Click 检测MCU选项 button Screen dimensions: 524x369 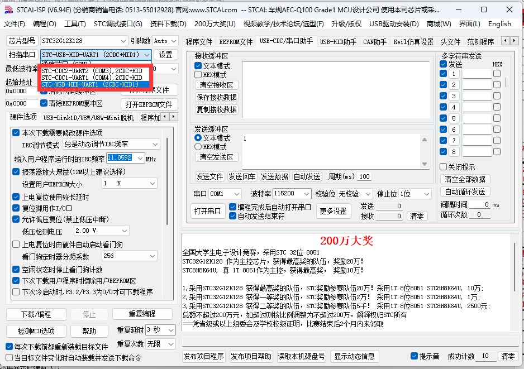click(36, 331)
